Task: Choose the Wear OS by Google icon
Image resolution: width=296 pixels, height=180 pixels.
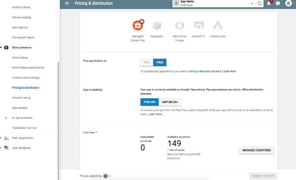Action: 179,26
